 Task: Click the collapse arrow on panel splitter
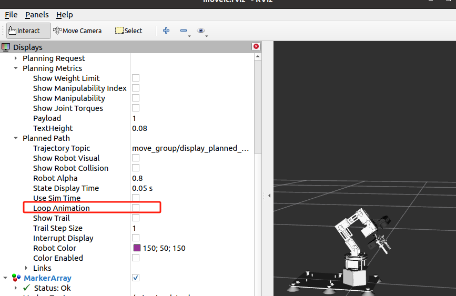pyautogui.click(x=269, y=196)
